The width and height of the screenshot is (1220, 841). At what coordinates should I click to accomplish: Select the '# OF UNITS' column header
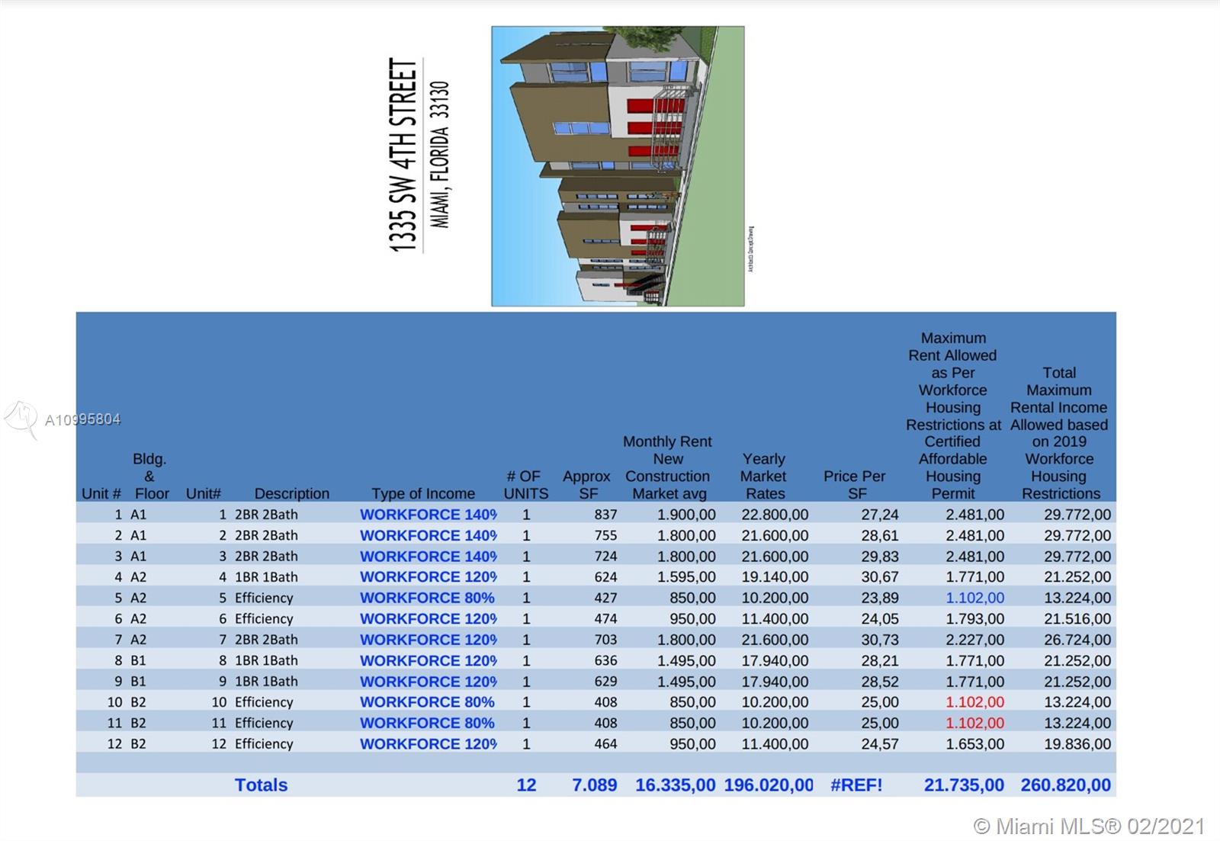526,485
